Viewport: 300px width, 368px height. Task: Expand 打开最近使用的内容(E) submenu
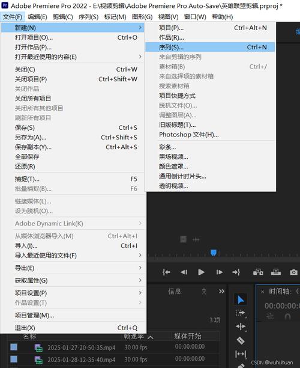point(140,57)
